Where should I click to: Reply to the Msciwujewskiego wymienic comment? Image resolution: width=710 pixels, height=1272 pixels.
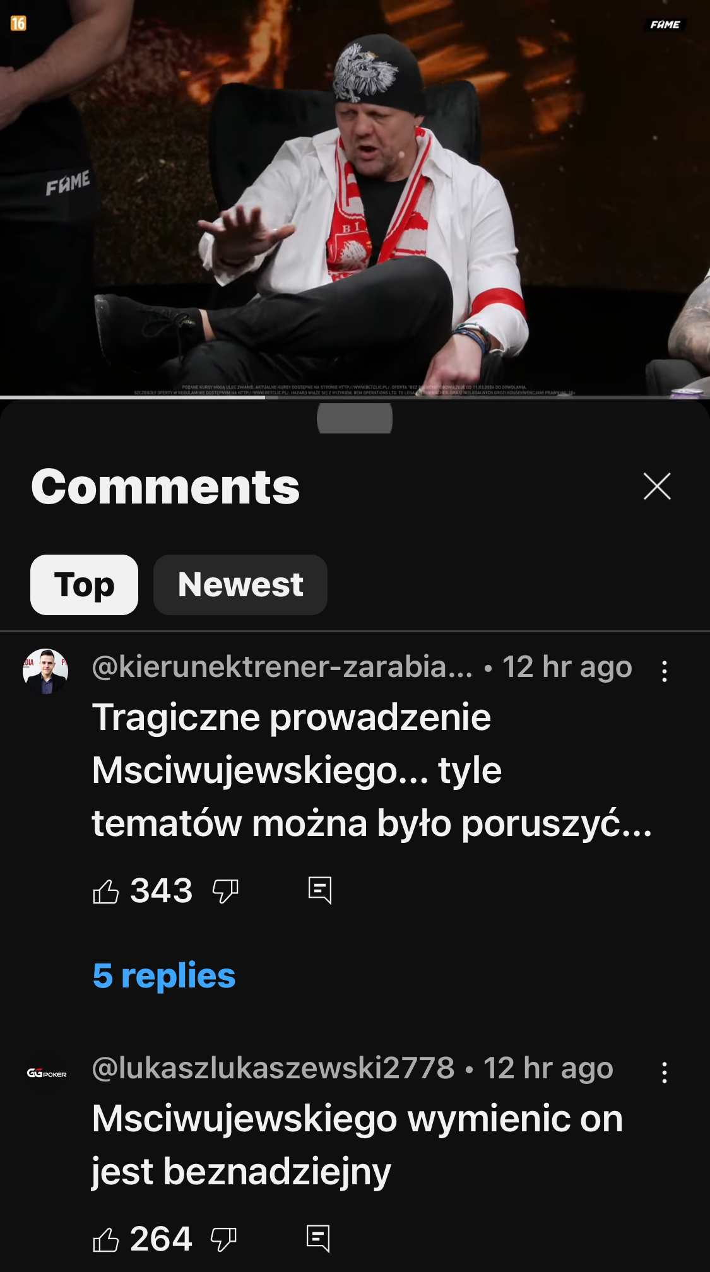click(x=318, y=1239)
